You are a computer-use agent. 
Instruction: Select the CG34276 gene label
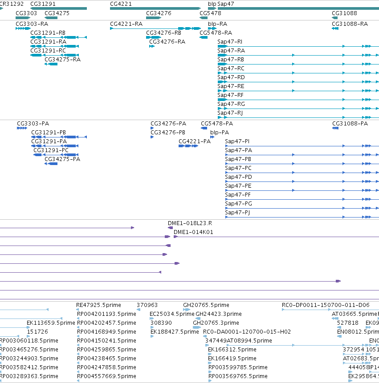tap(159, 13)
